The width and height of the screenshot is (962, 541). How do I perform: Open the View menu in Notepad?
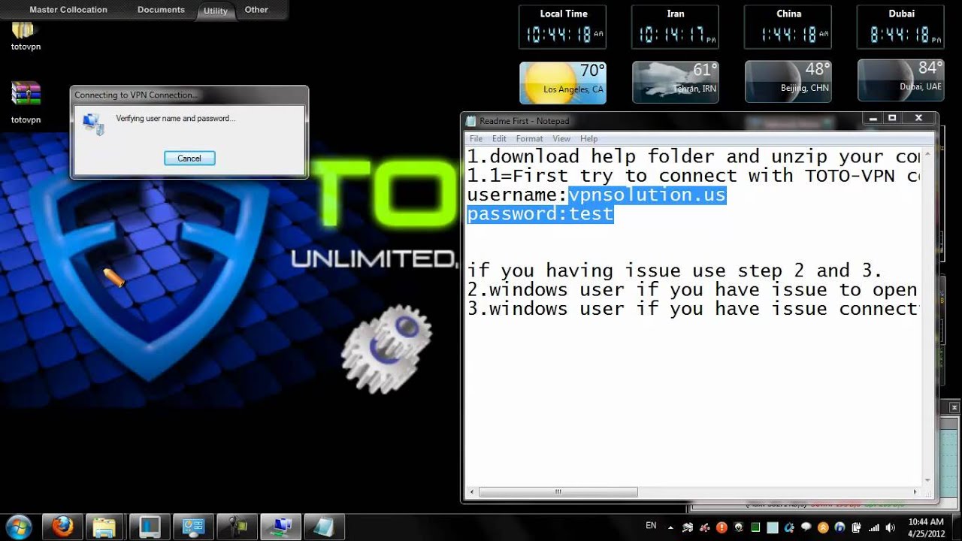click(561, 138)
